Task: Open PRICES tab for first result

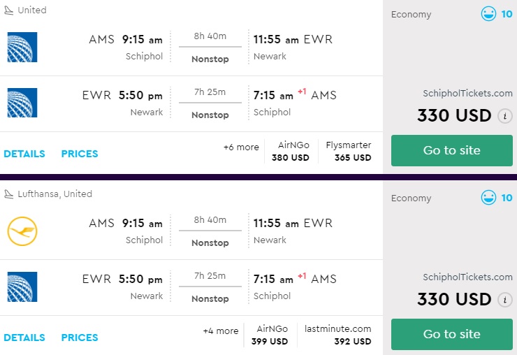Action: tap(80, 154)
